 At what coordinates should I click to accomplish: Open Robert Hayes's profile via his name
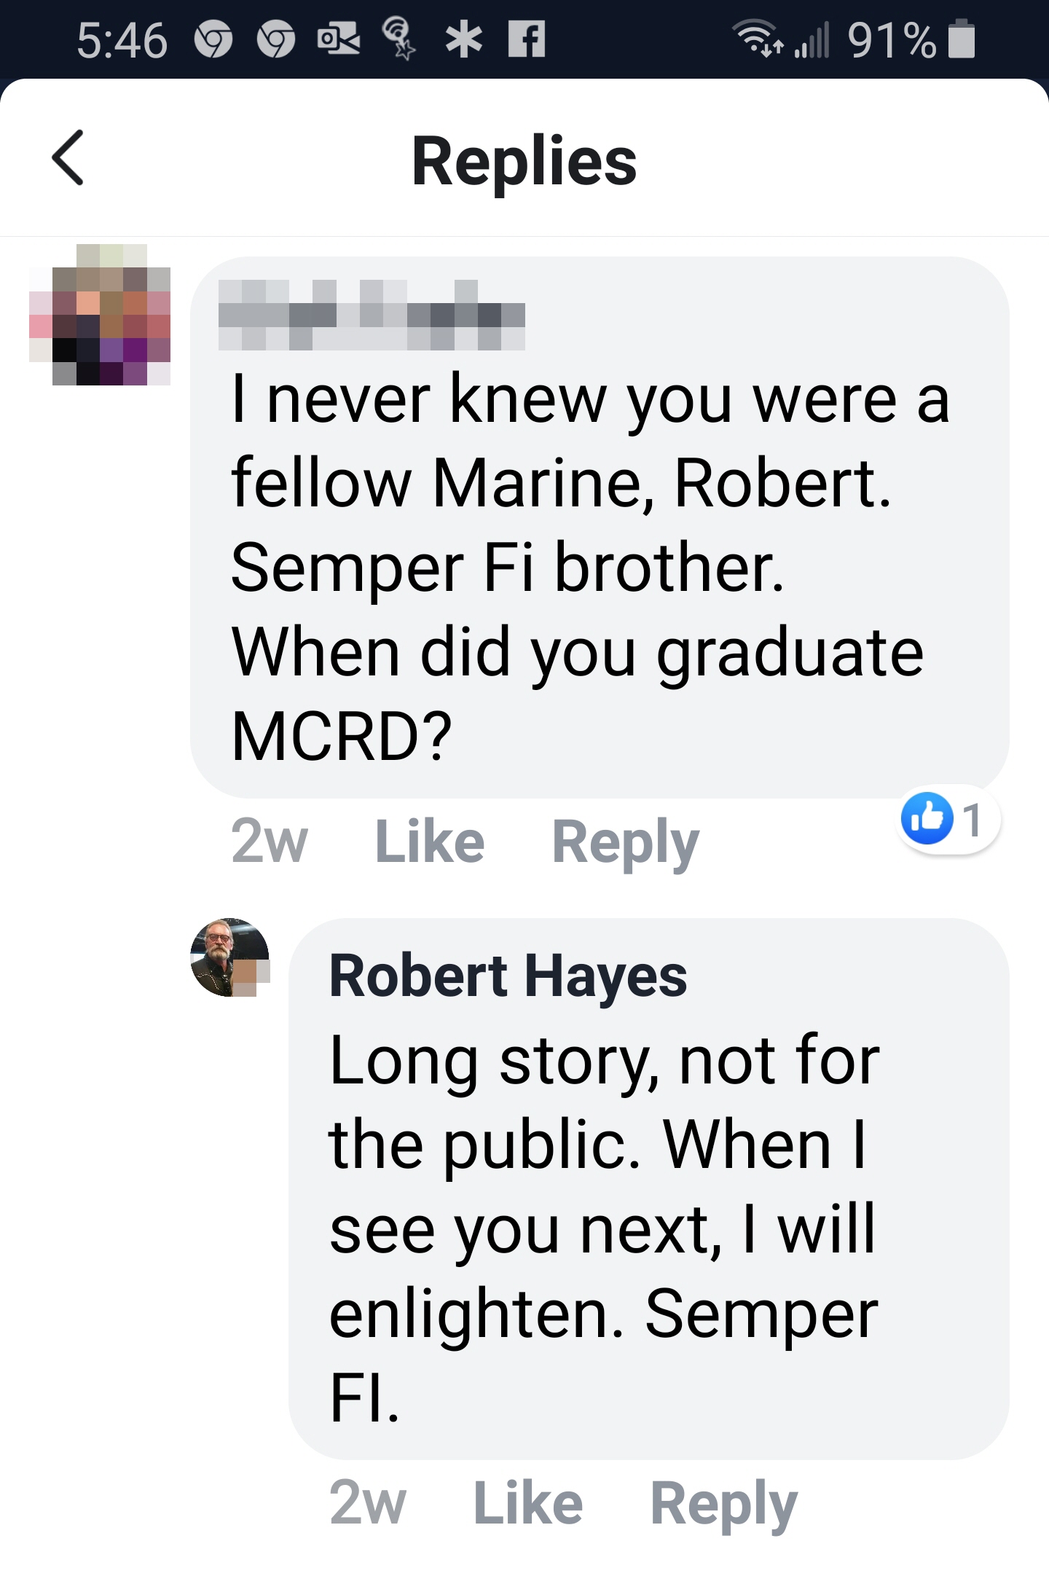pos(508,976)
